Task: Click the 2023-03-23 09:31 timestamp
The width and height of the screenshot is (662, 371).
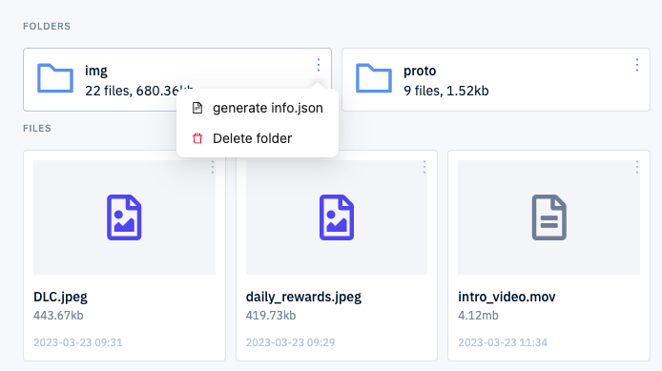Action: tap(78, 342)
